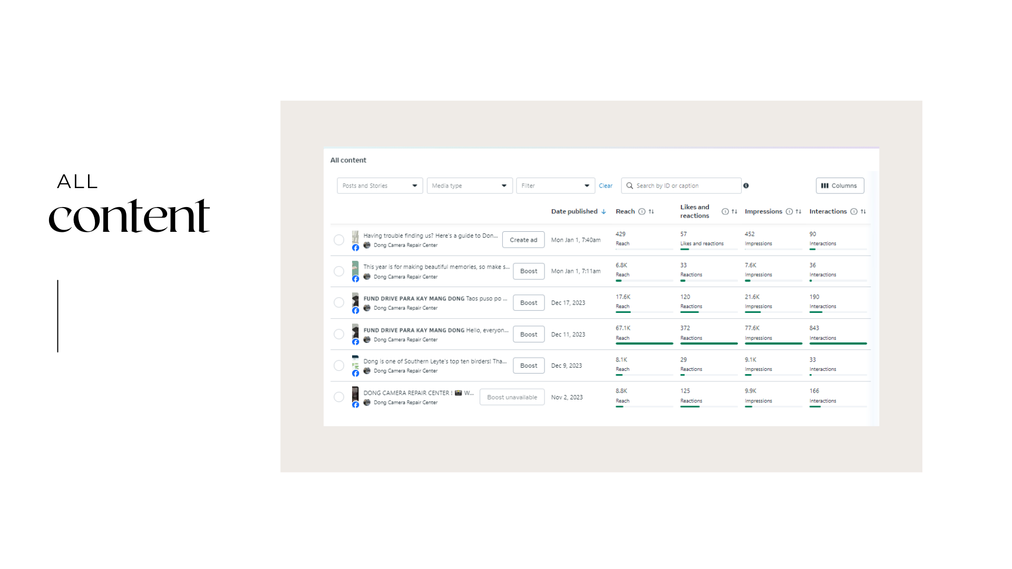Screen dimensions: 1012x569
Task: Click the Date published sort arrow
Action: click(604, 212)
